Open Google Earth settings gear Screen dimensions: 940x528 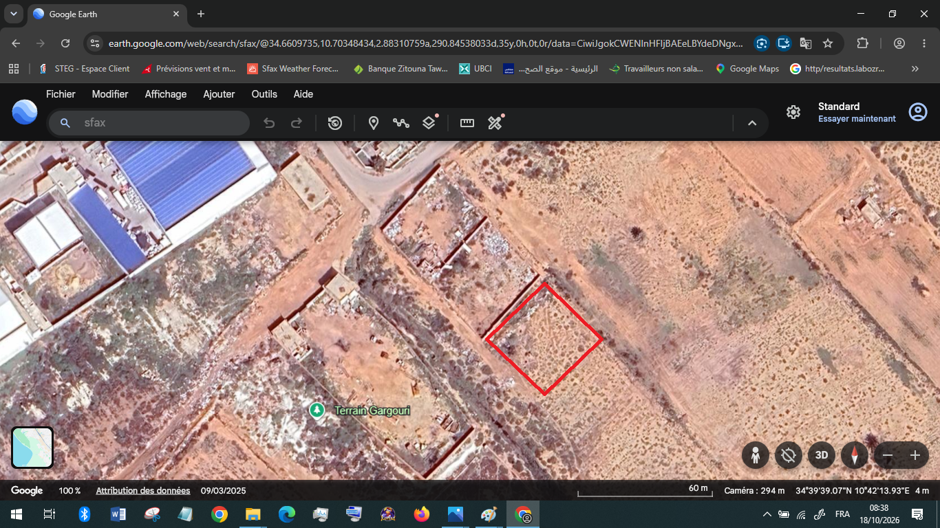tap(793, 112)
